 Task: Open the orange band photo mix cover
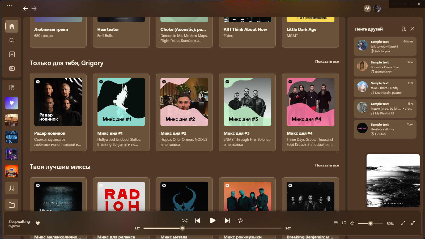(247, 197)
